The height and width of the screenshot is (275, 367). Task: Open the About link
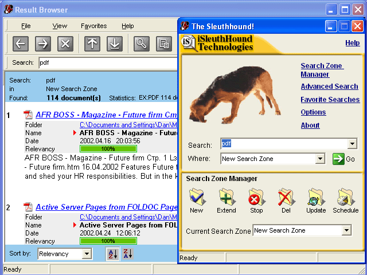coord(310,125)
